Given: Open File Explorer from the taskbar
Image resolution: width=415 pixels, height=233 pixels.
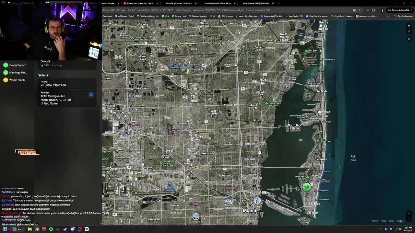Looking at the screenshot, I should (30, 229).
